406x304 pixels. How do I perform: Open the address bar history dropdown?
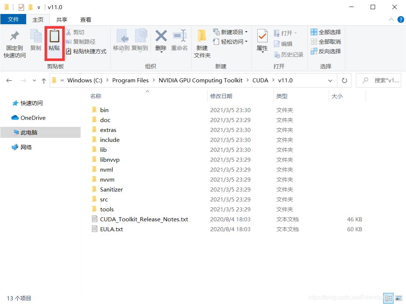(330, 81)
